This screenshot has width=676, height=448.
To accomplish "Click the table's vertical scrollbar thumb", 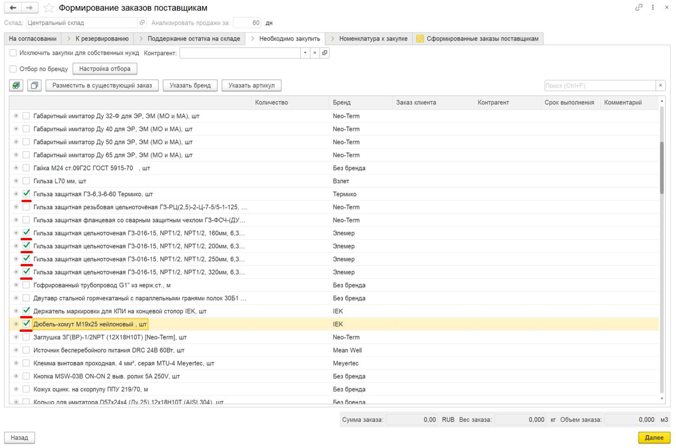I will click(662, 167).
